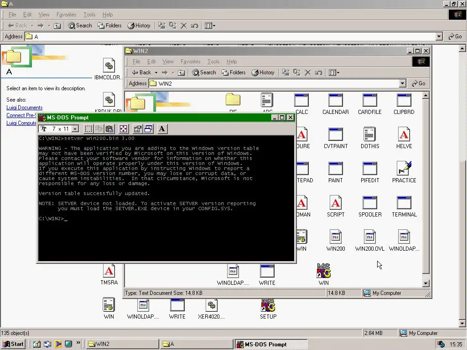Click Go button in WIN2 window
This screenshot has height=350, width=467.
click(418, 83)
